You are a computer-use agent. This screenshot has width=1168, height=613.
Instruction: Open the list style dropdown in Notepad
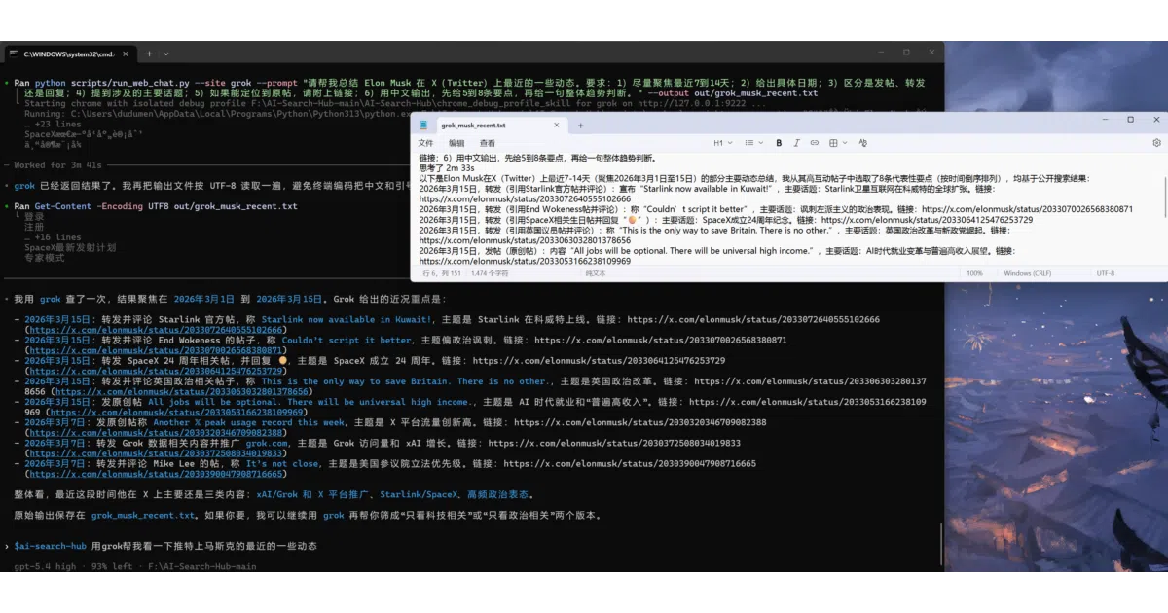pos(752,143)
